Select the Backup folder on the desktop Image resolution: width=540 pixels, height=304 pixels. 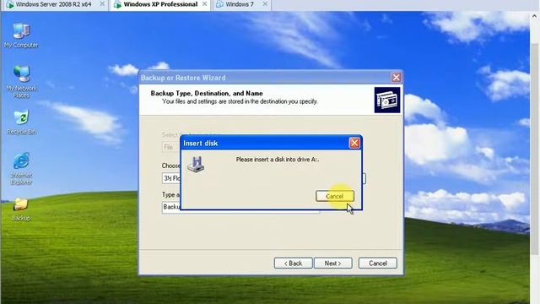tap(21, 209)
